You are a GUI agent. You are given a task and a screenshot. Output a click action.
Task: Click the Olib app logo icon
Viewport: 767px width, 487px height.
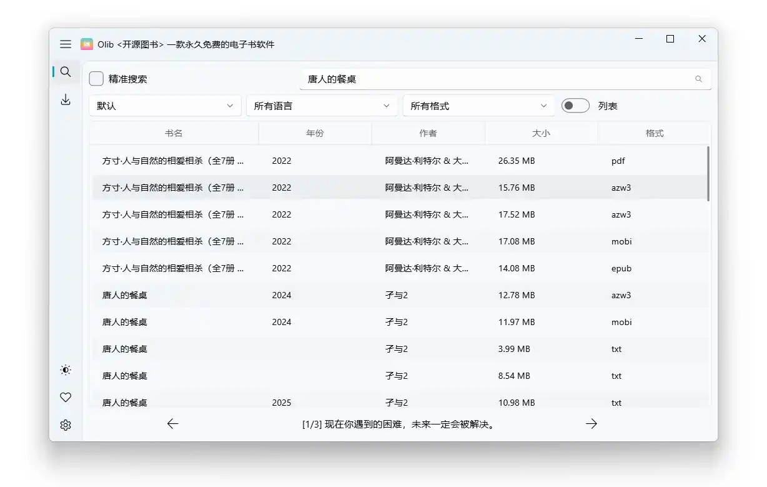point(87,44)
